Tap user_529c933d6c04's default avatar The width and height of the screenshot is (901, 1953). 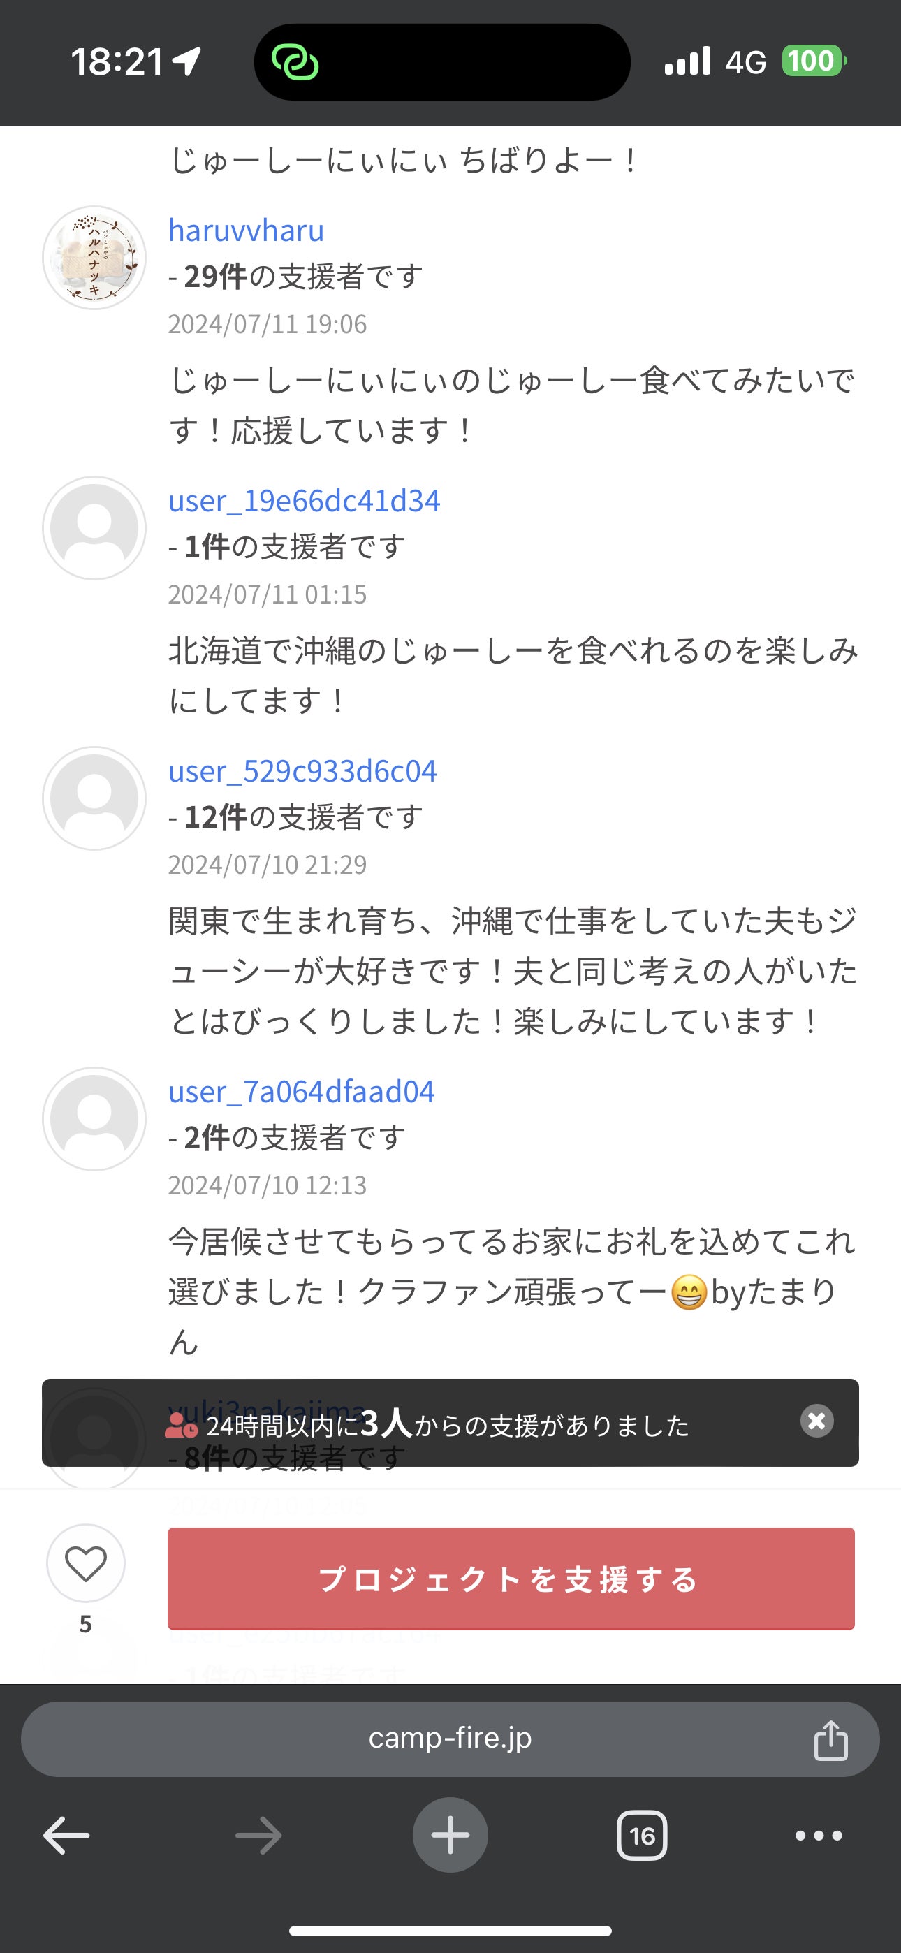[x=94, y=798]
